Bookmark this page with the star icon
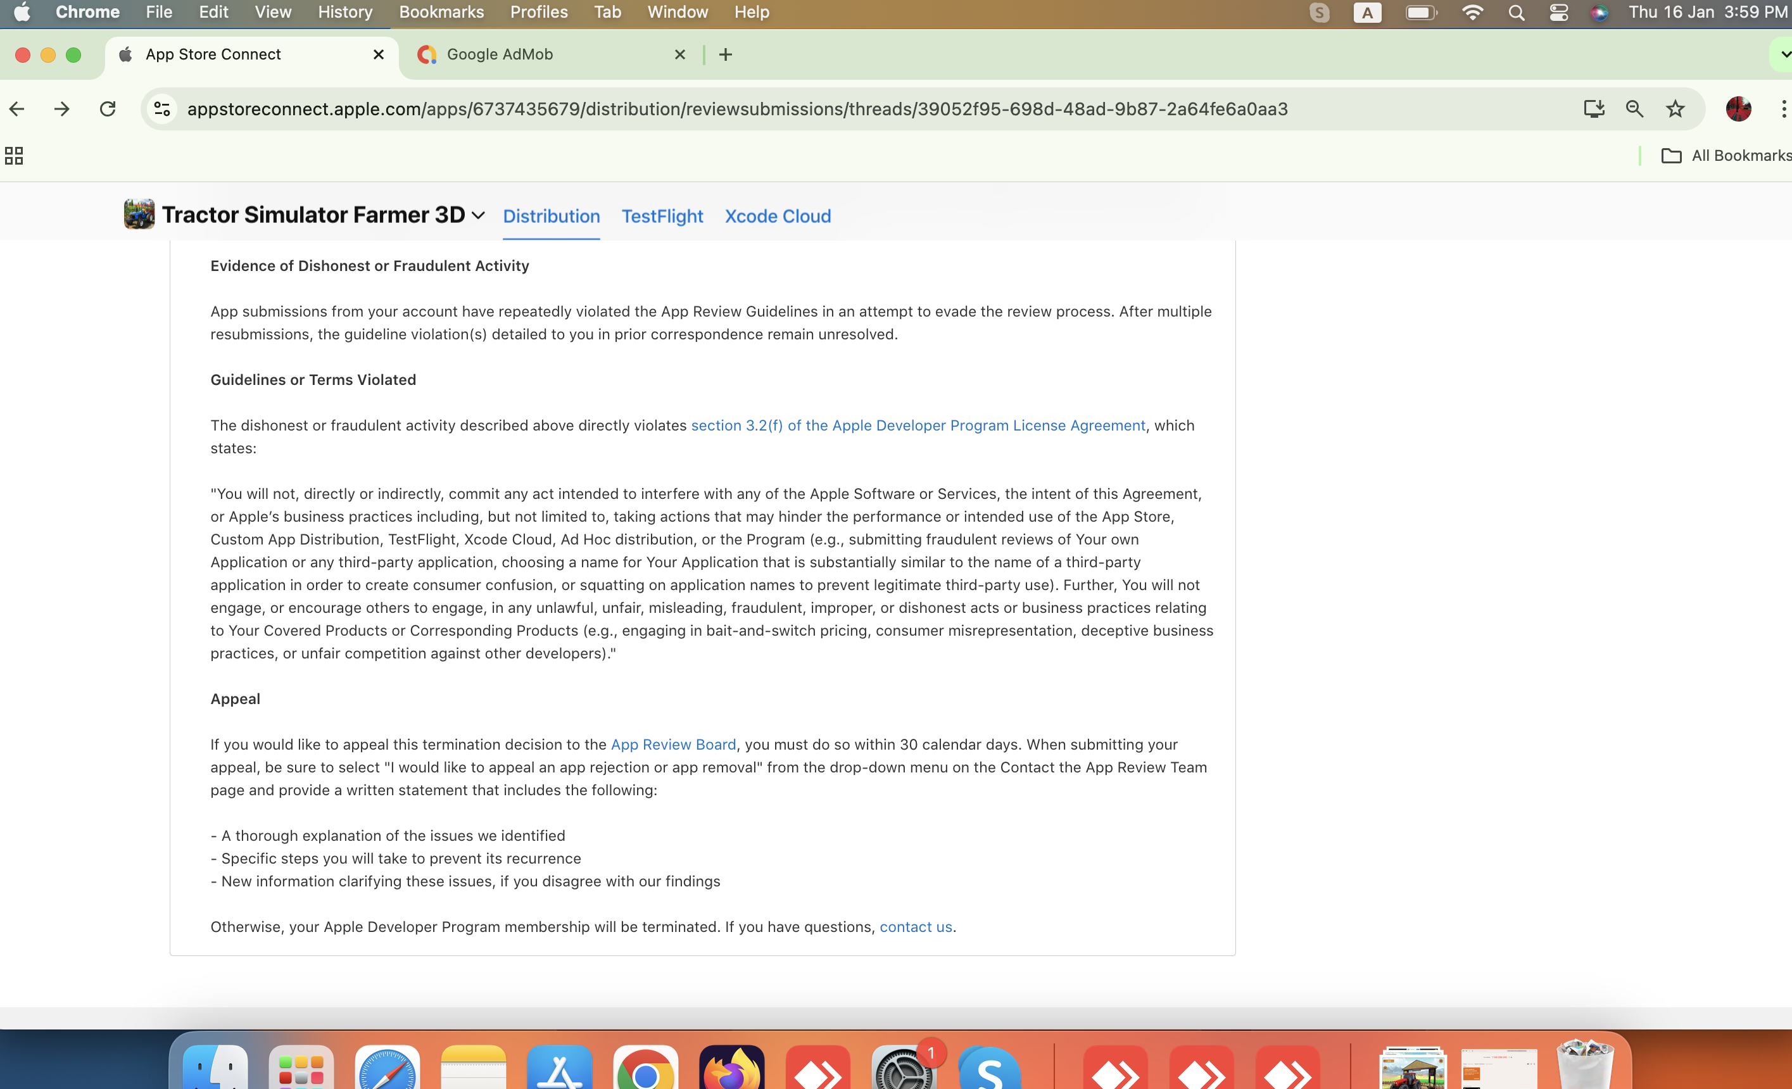 click(x=1675, y=109)
